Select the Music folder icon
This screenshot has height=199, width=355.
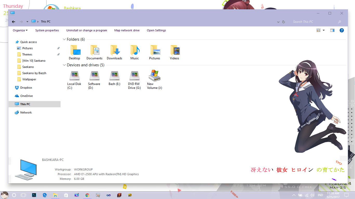[x=135, y=50]
